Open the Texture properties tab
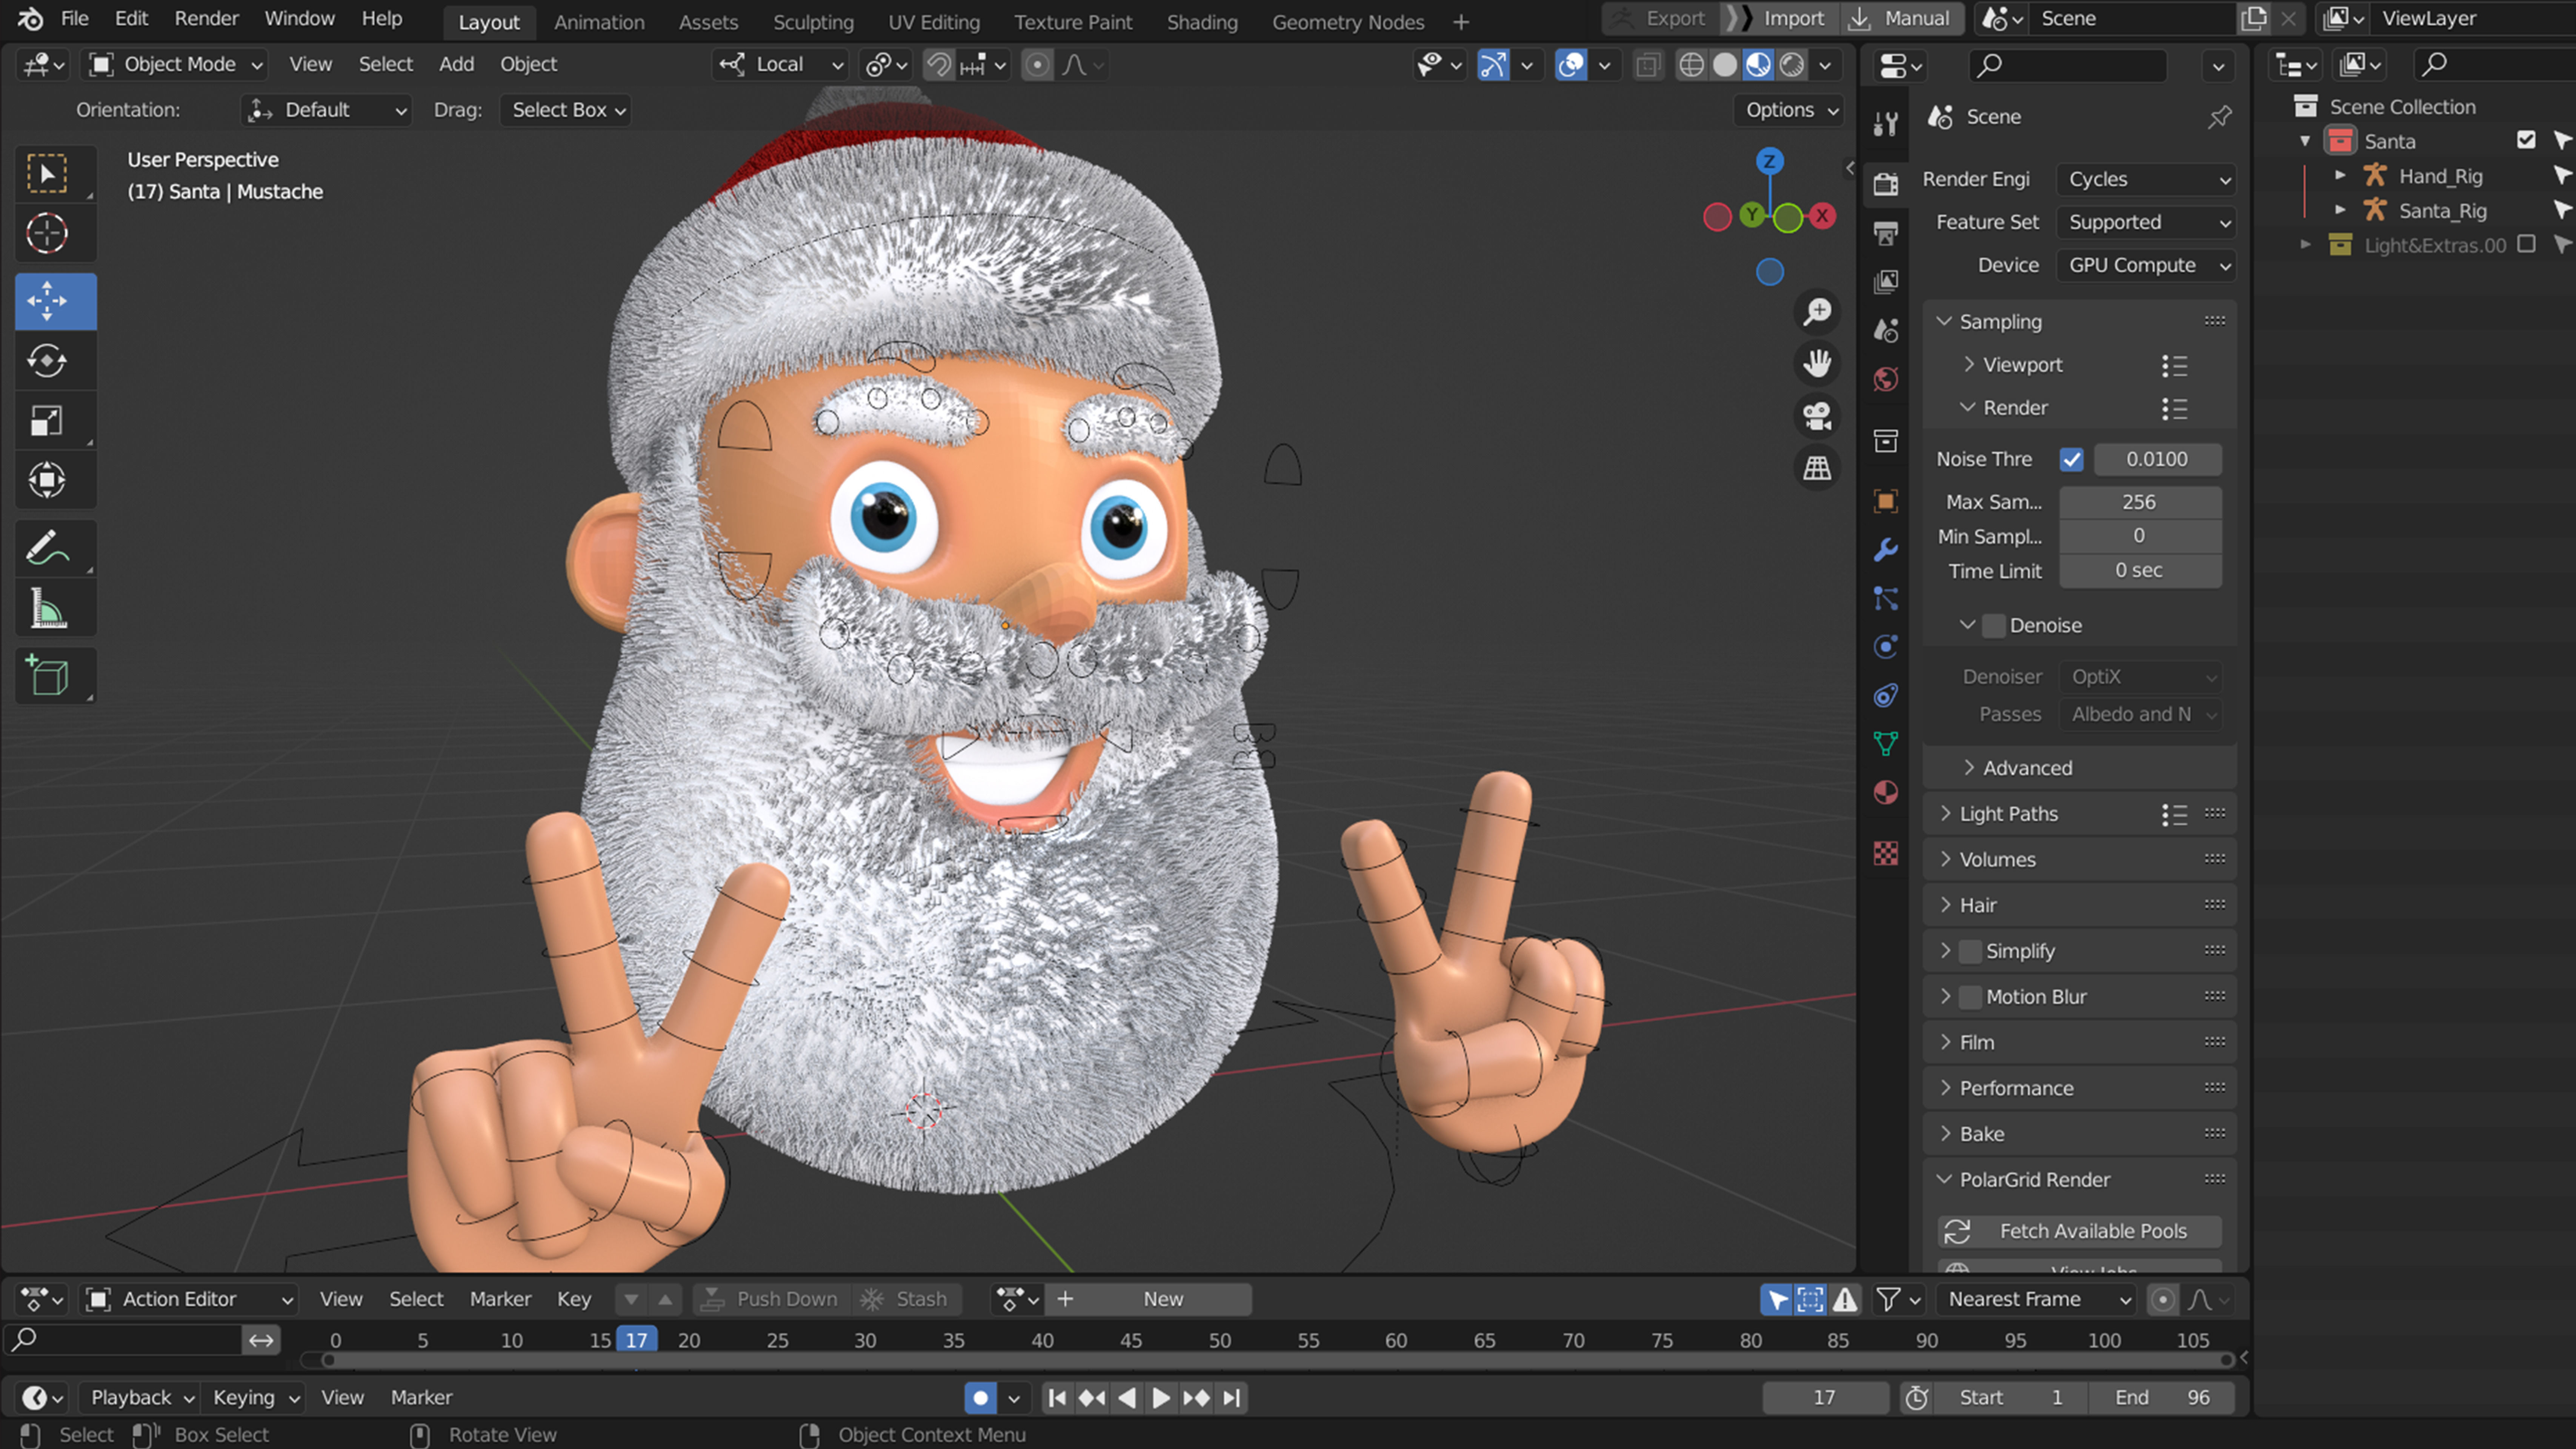This screenshot has height=1449, width=2576. coord(1886,853)
